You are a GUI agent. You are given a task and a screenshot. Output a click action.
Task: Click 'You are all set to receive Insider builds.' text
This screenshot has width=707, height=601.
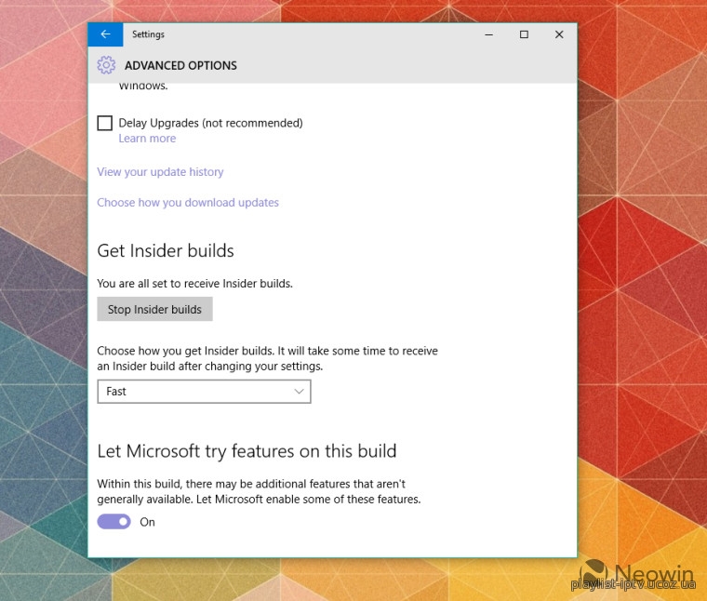click(194, 284)
